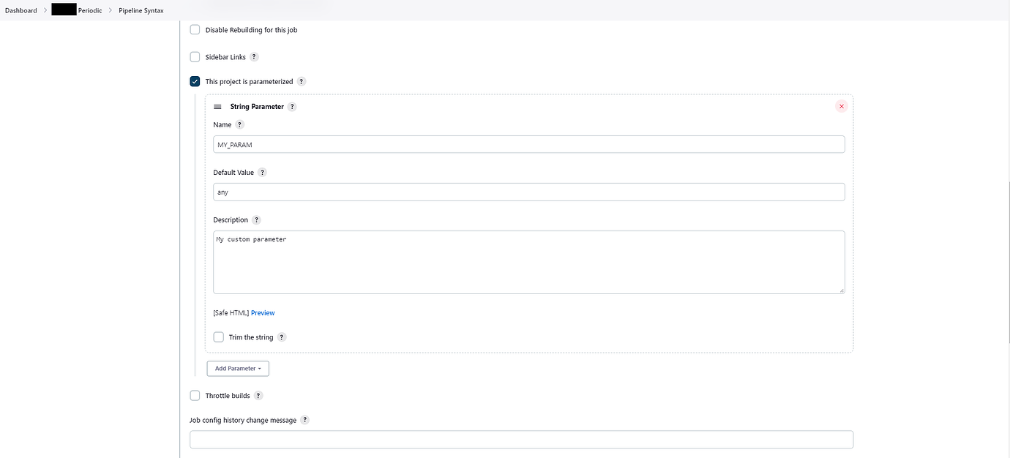
Task: Open help for the Description field
Action: (257, 220)
